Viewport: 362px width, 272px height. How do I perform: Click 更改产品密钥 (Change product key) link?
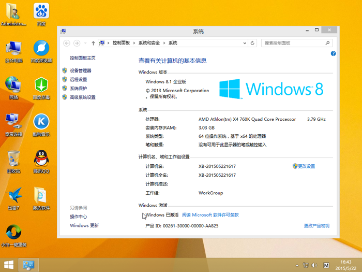pyautogui.click(x=316, y=226)
